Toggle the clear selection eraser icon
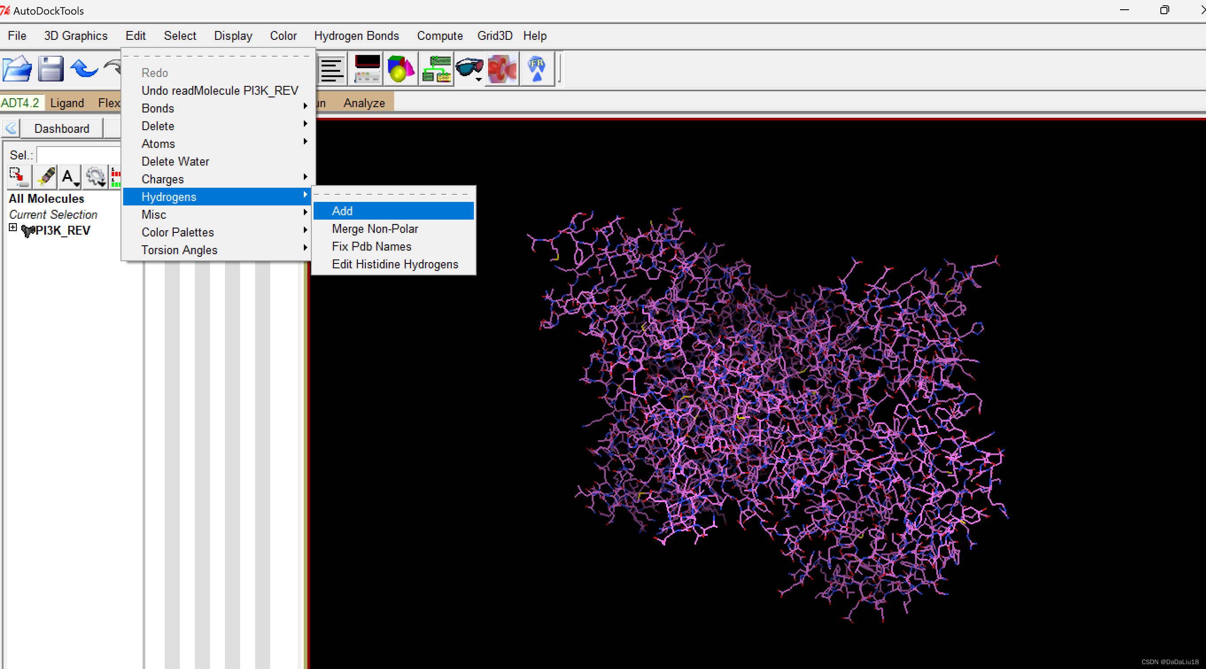This screenshot has height=669, width=1206. [46, 177]
